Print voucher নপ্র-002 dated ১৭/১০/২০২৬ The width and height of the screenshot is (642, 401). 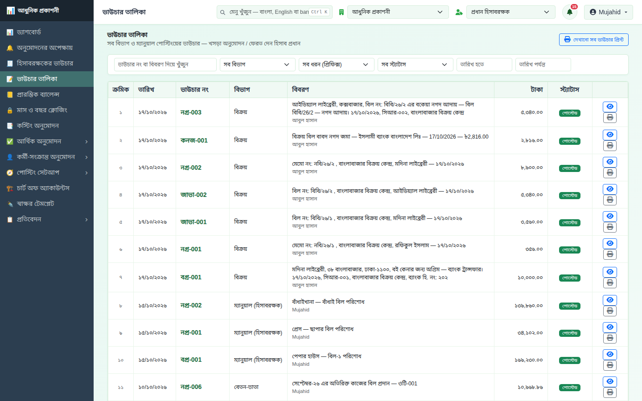click(610, 172)
